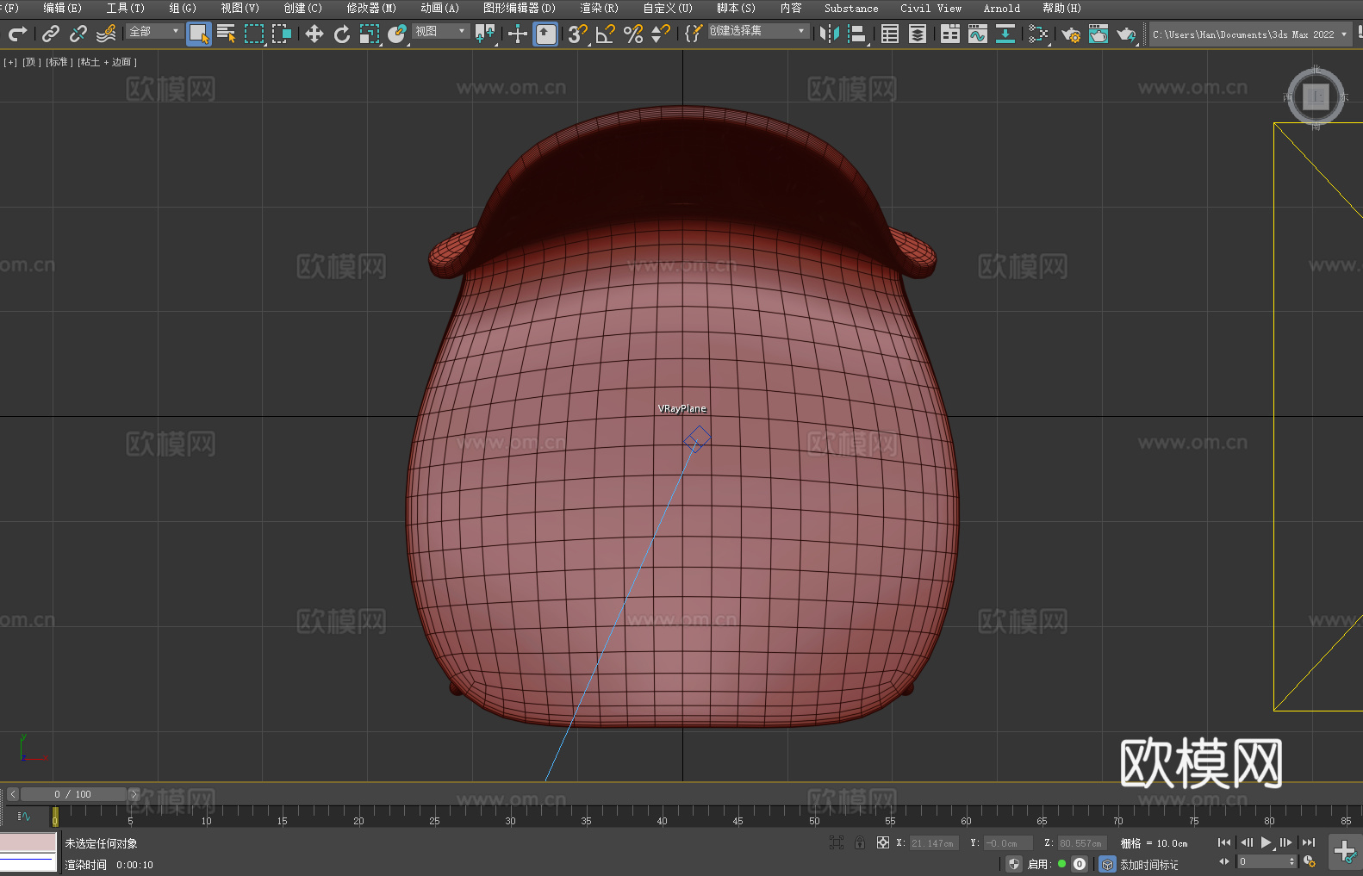Click the Isolate Selection toggle icon
1363x876 pixels.
tap(836, 842)
